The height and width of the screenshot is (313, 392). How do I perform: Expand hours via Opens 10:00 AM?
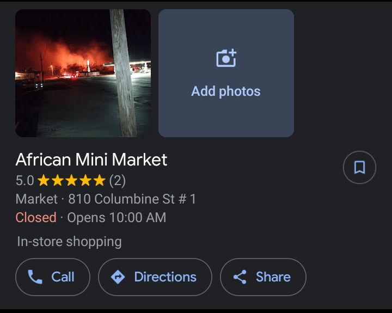tap(117, 218)
